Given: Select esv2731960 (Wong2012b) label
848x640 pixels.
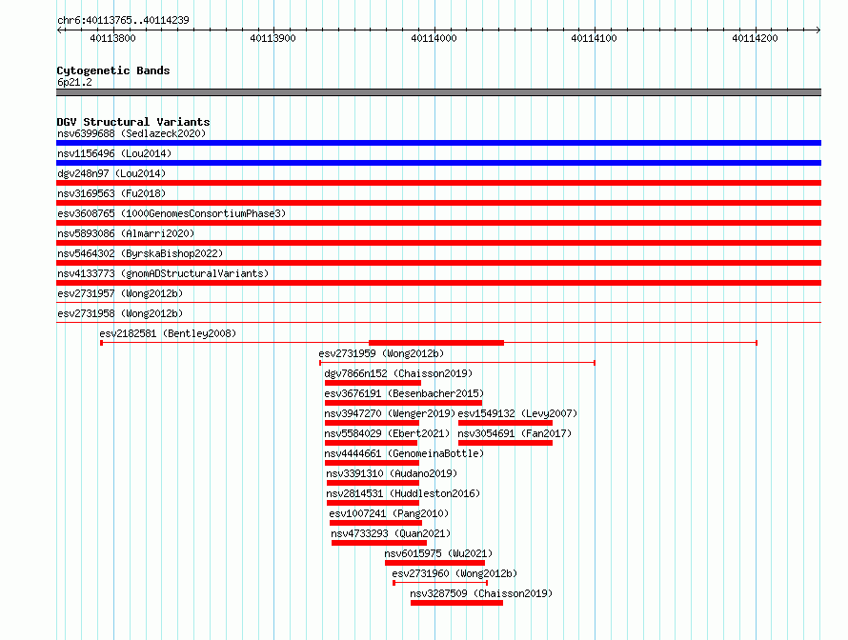Looking at the screenshot, I should (x=454, y=573).
